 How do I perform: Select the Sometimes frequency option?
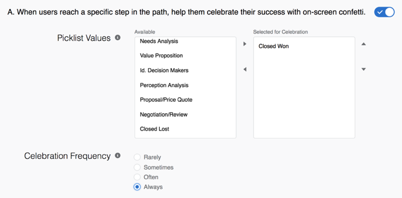pos(137,167)
